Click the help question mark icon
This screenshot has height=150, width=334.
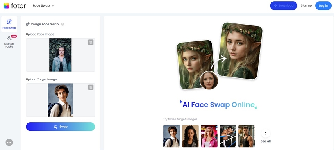63,24
